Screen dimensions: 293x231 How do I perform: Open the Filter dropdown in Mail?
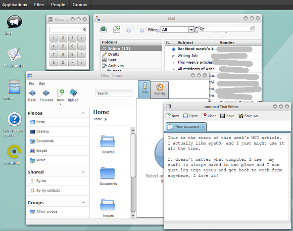pyautogui.click(x=191, y=30)
